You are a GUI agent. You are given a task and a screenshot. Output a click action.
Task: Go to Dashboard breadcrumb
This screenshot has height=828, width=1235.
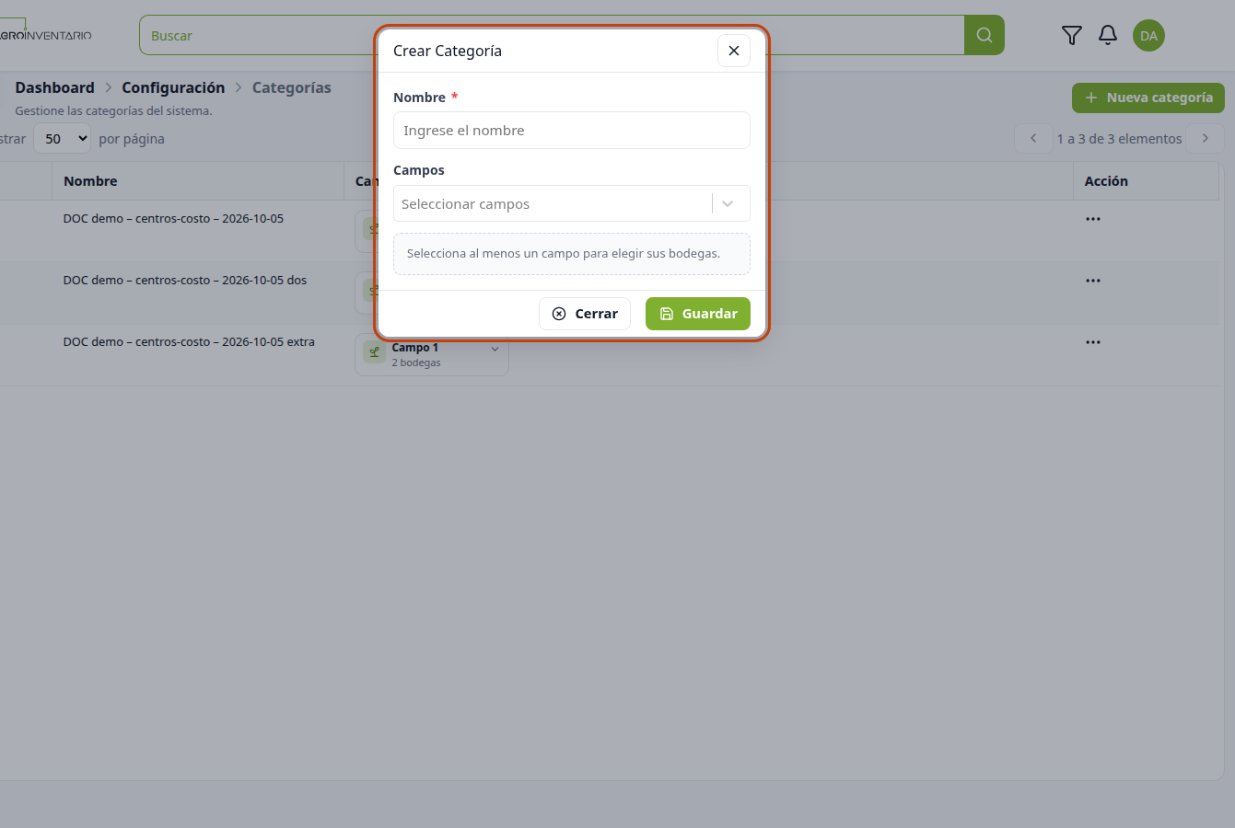[54, 87]
